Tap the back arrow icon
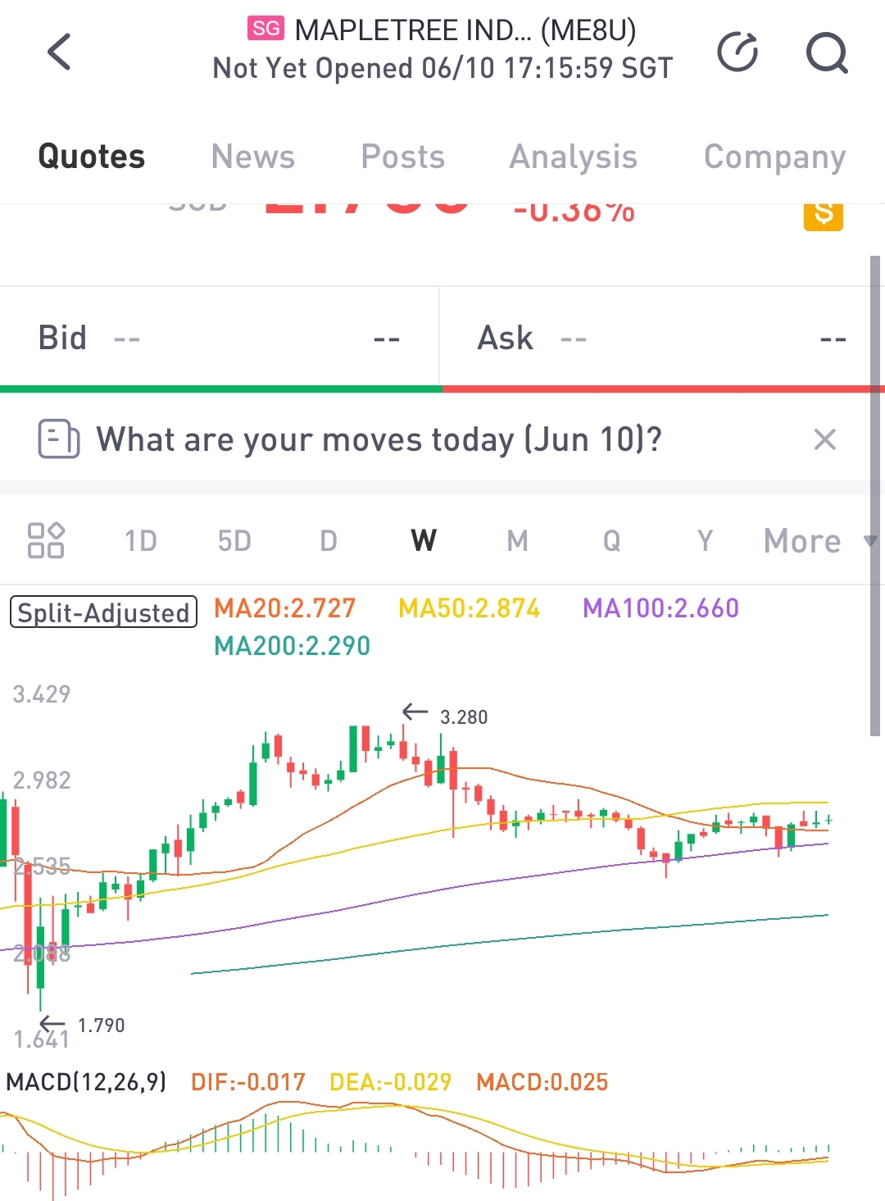This screenshot has width=885, height=1201. click(x=59, y=52)
